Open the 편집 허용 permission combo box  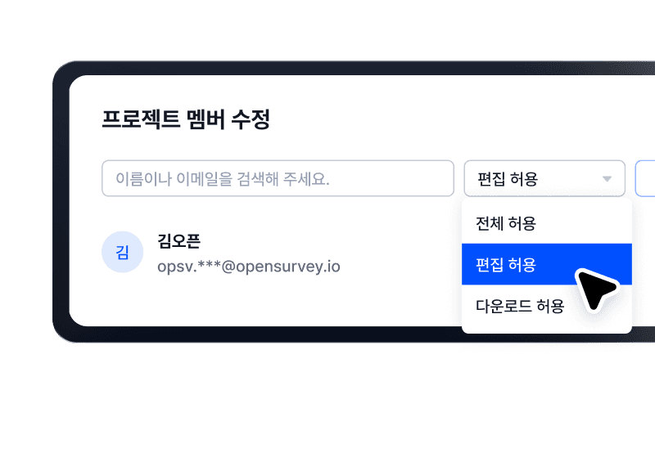click(544, 178)
